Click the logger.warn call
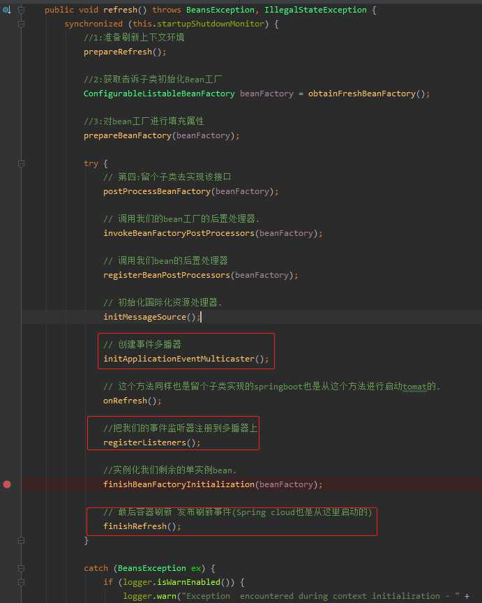Image resolution: width=482 pixels, height=603 pixels. point(149,597)
